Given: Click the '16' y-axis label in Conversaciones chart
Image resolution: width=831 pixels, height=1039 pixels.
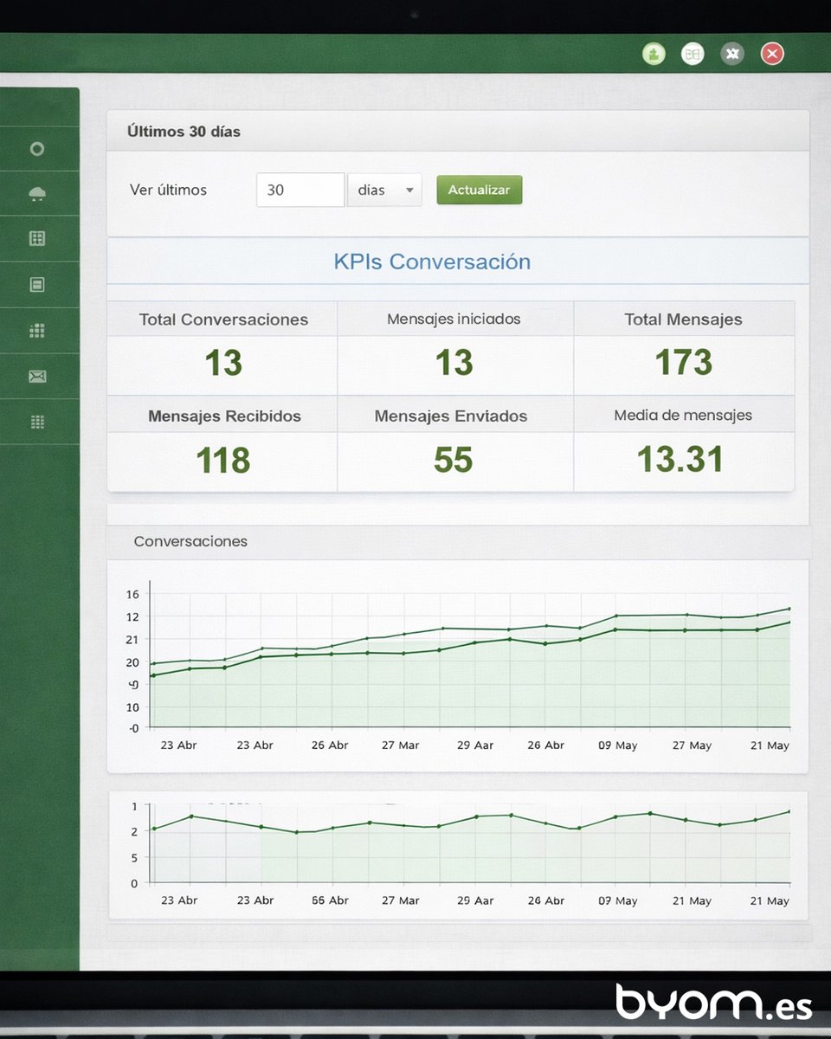Looking at the screenshot, I should (132, 594).
